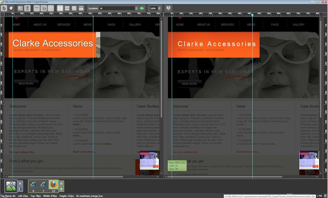
Task: Click GALLERY in right pane navigation
Action: click(x=299, y=25)
